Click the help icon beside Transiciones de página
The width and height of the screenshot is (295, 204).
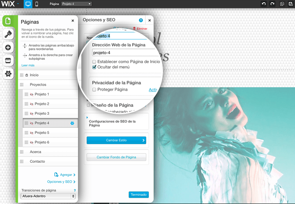[75, 190]
